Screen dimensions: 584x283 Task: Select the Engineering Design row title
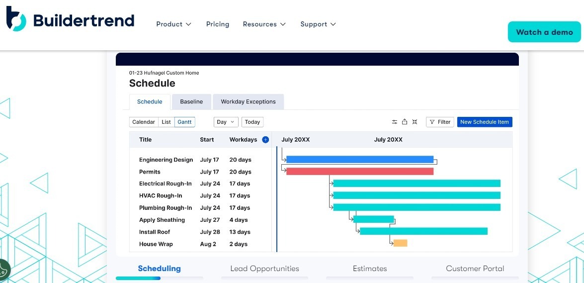pos(166,160)
